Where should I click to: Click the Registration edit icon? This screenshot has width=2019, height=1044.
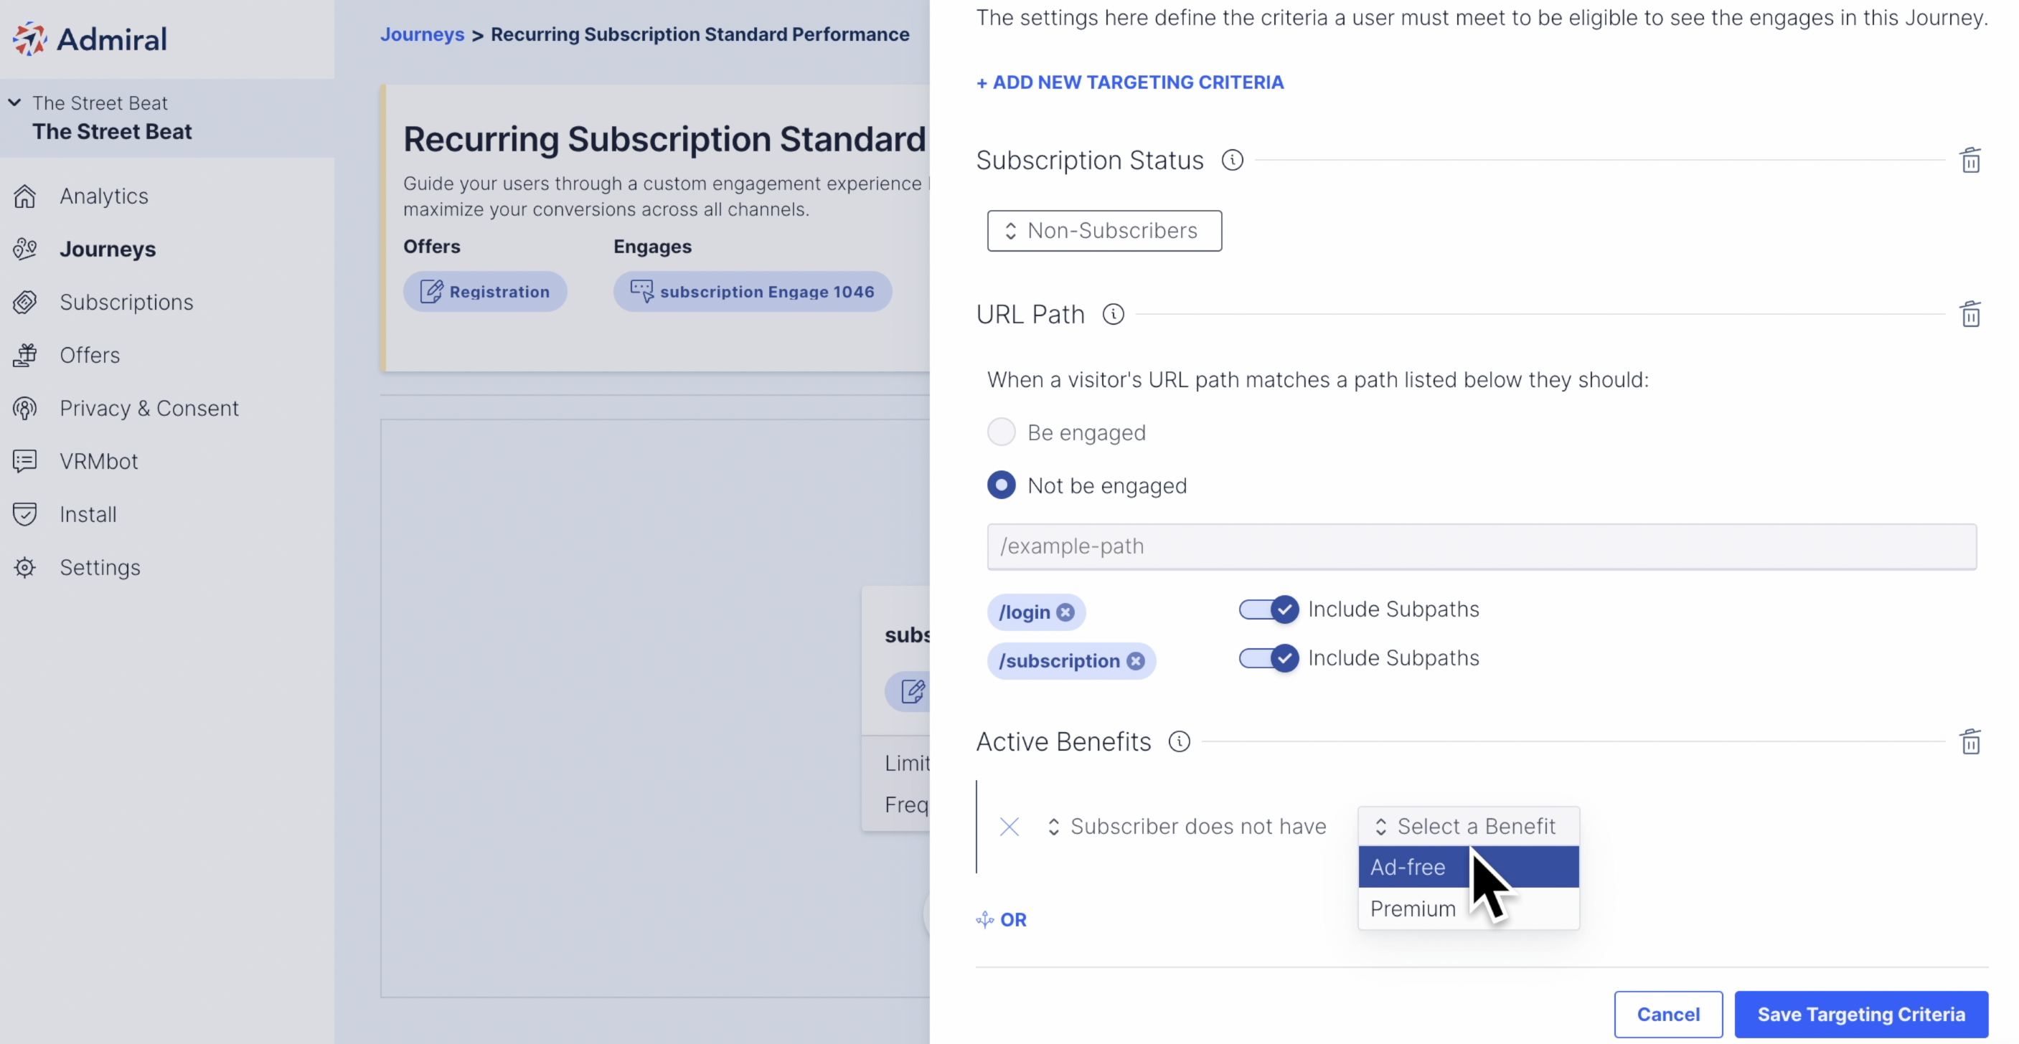[431, 291]
